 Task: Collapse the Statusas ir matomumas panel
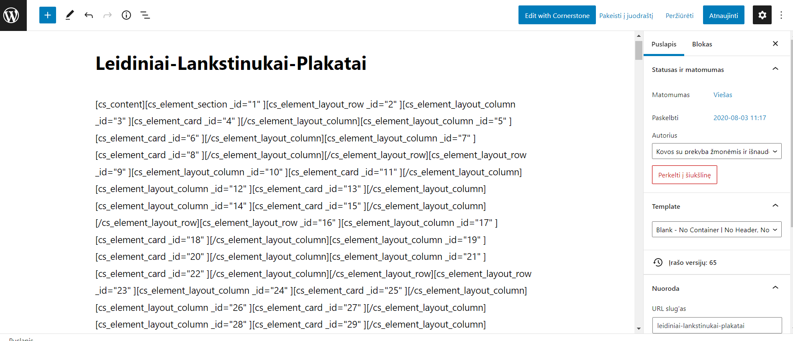coord(775,69)
